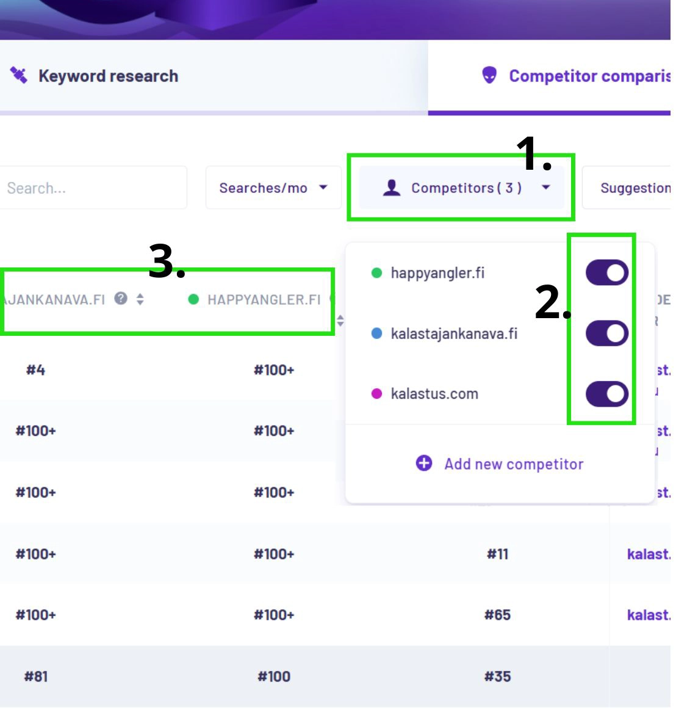Click the magenta kalastus.com color dot
This screenshot has width=676, height=712.
coord(377,394)
